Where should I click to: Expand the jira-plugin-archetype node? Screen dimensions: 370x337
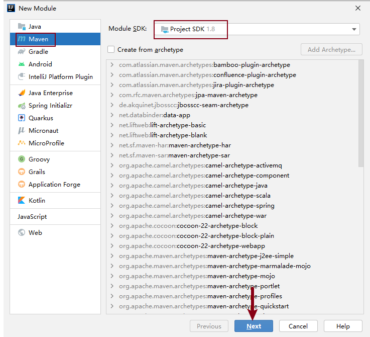(112, 85)
